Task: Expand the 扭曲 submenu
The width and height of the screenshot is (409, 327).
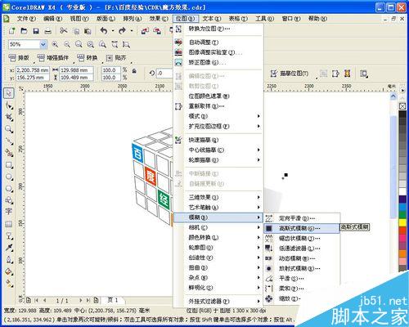Action: [218, 267]
